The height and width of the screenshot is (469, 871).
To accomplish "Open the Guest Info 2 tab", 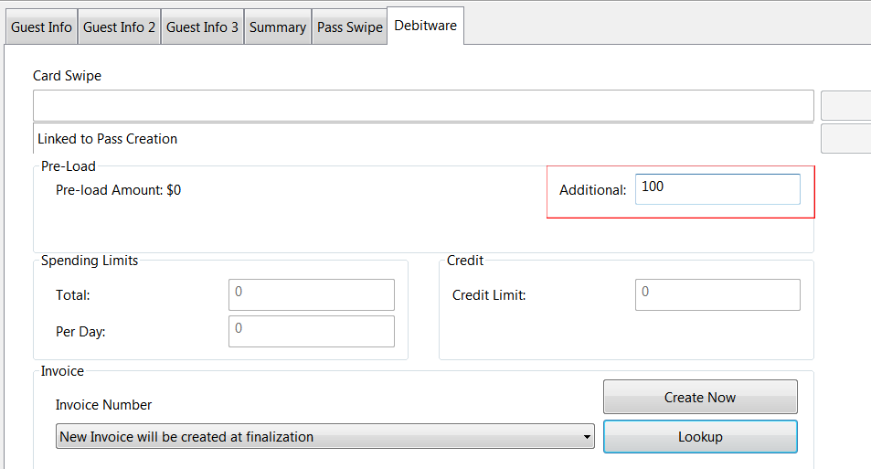I will click(120, 27).
